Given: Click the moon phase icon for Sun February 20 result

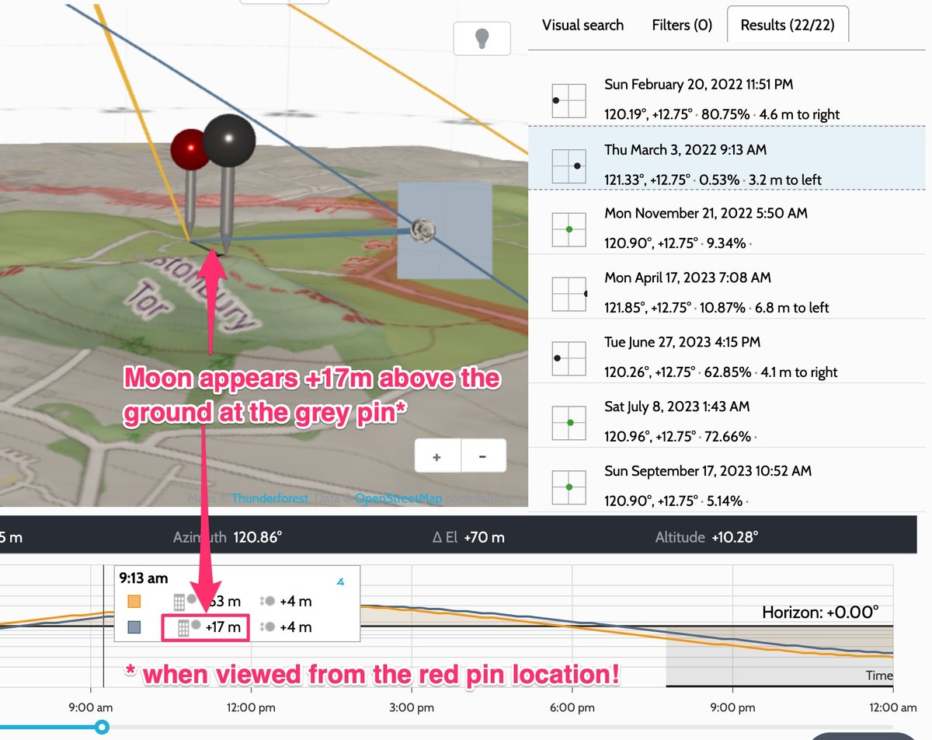Looking at the screenshot, I should click(569, 99).
